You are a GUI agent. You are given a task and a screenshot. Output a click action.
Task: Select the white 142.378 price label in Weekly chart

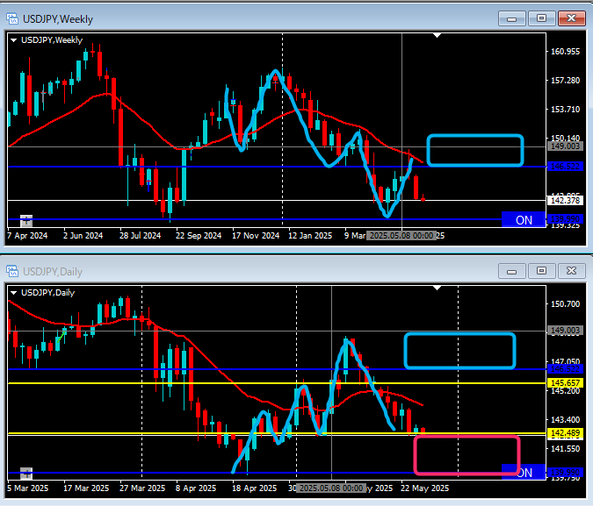click(565, 201)
